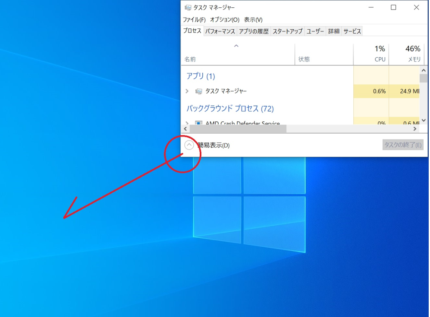Open the サービス tab

pyautogui.click(x=352, y=31)
